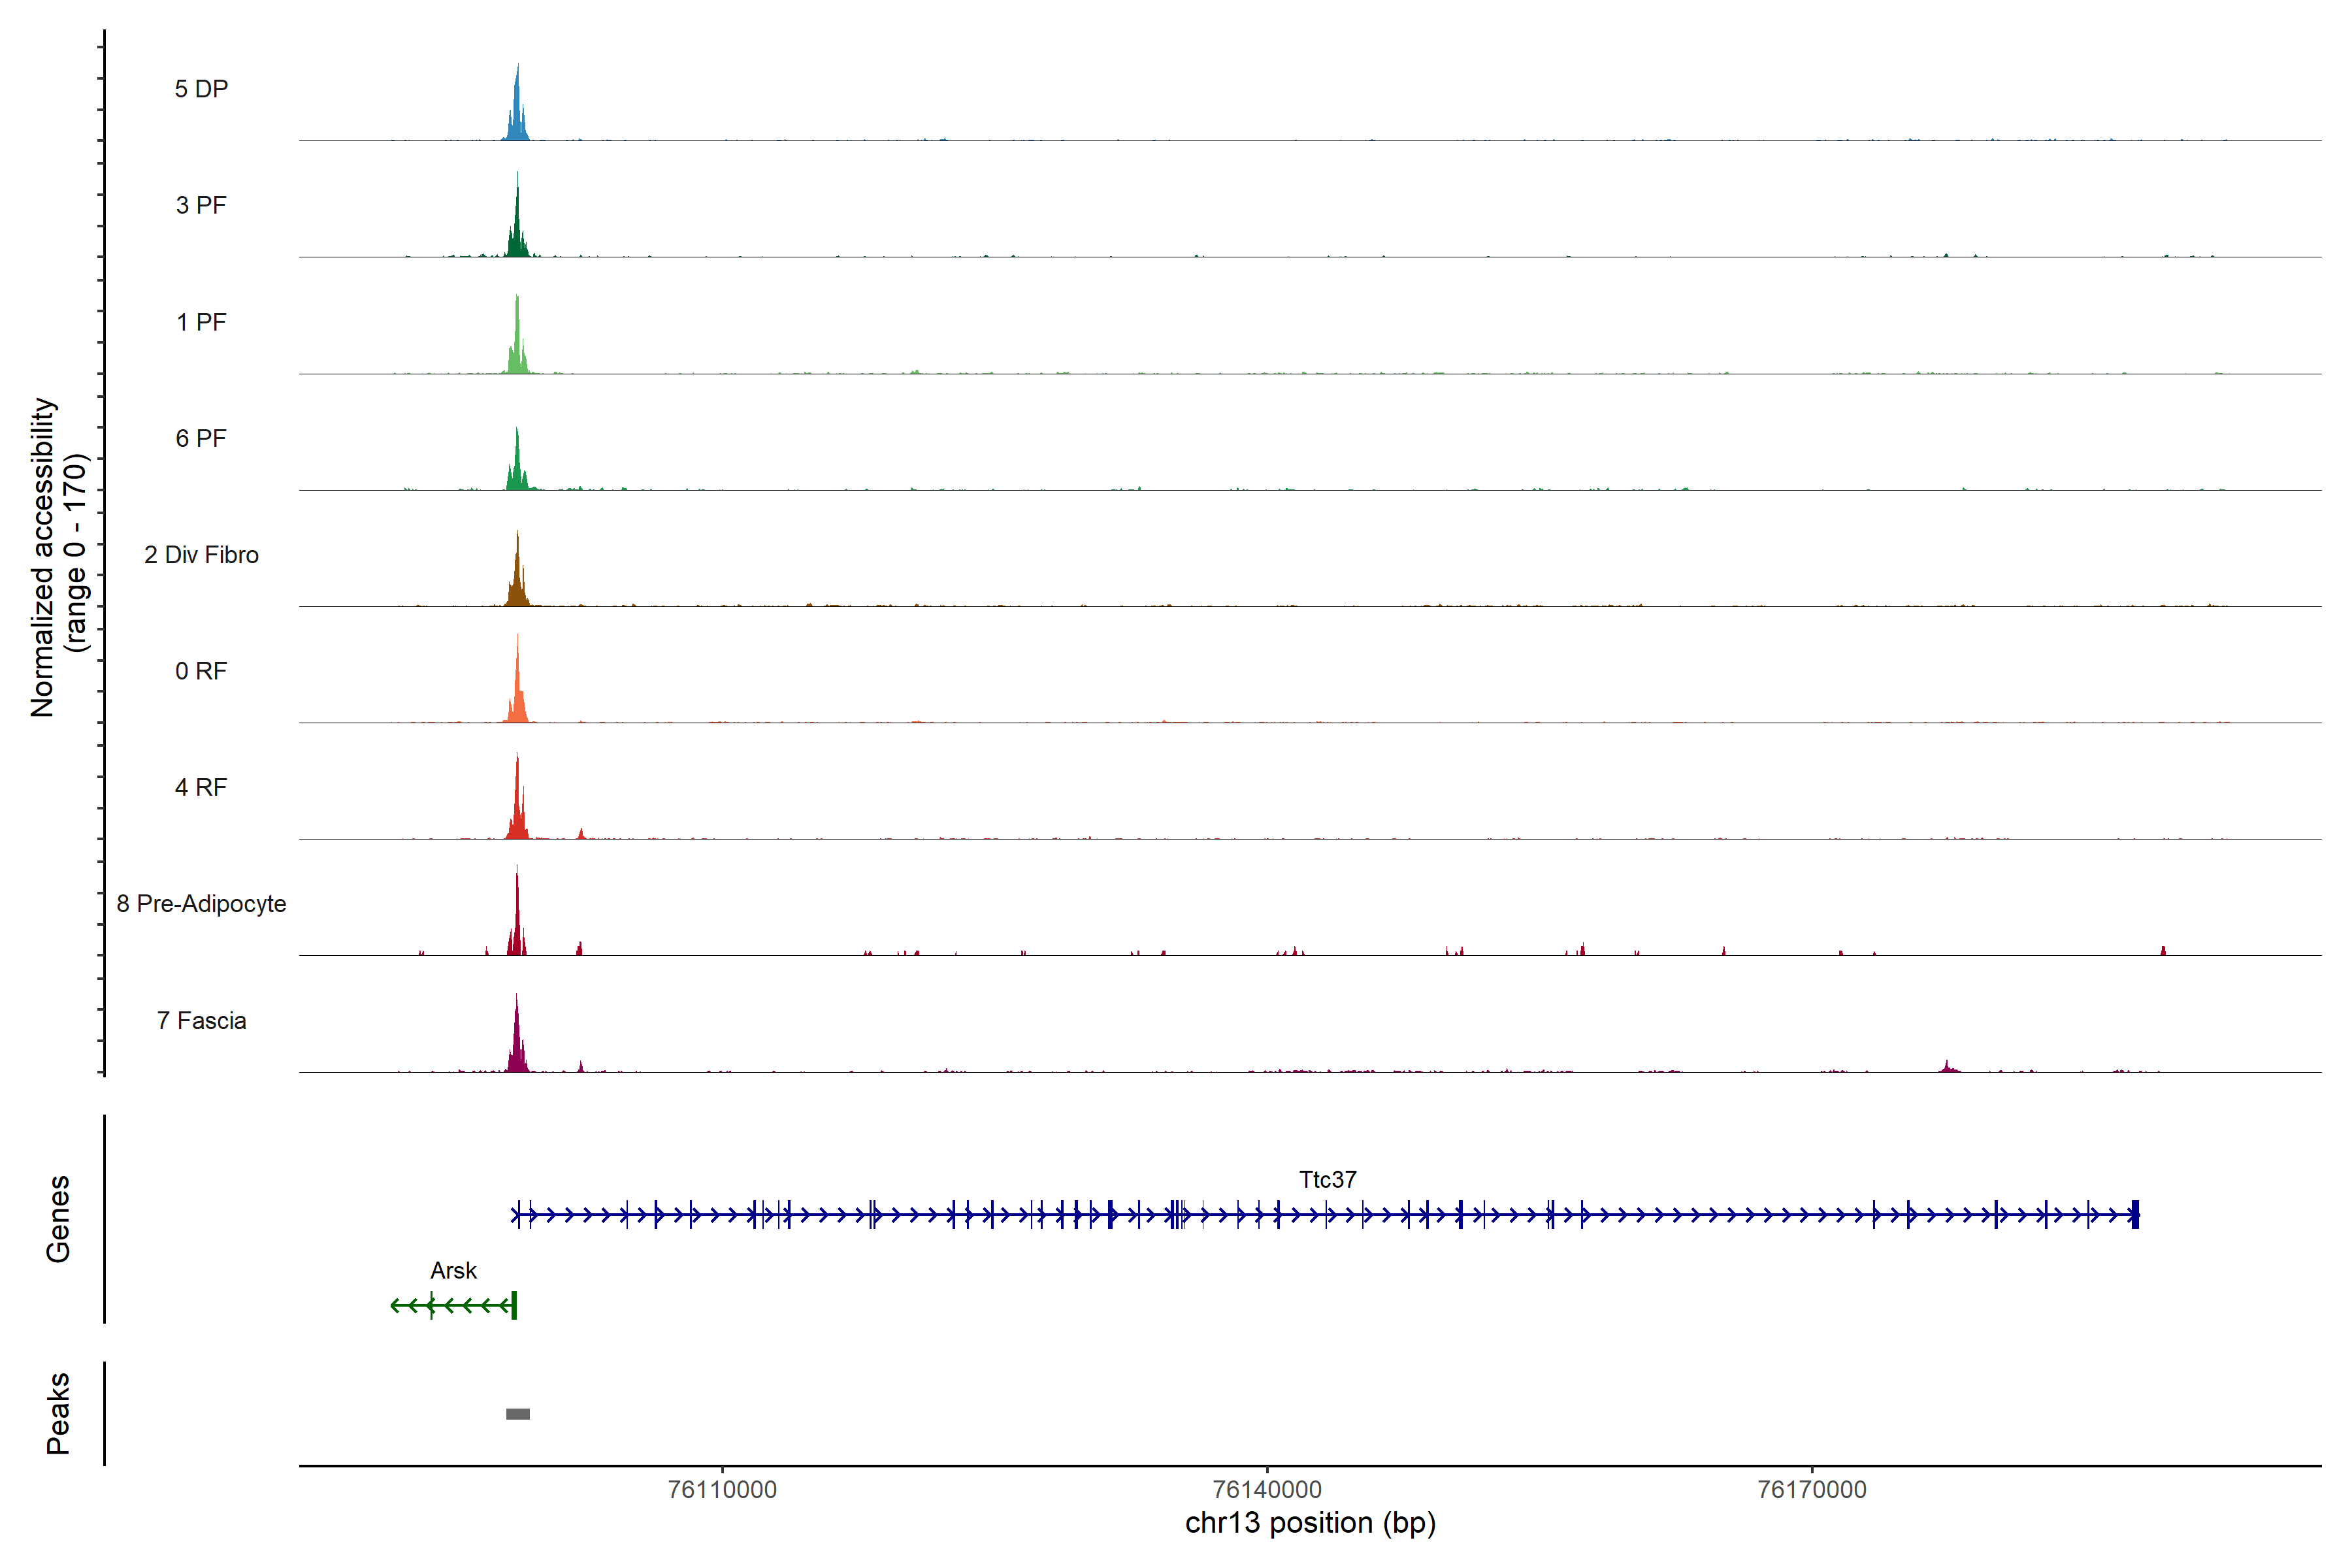Click the gray peak region bar
The height and width of the screenshot is (1568, 2352).
tap(517, 1413)
